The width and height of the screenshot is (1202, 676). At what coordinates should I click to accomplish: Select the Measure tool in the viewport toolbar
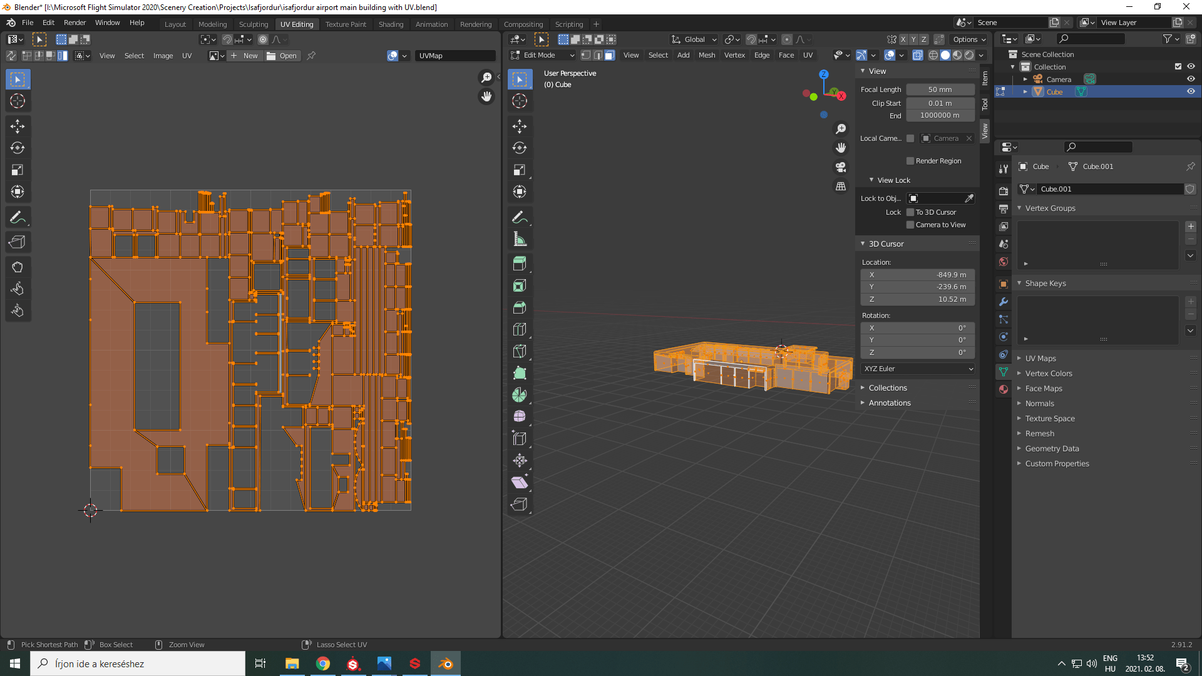click(x=520, y=238)
